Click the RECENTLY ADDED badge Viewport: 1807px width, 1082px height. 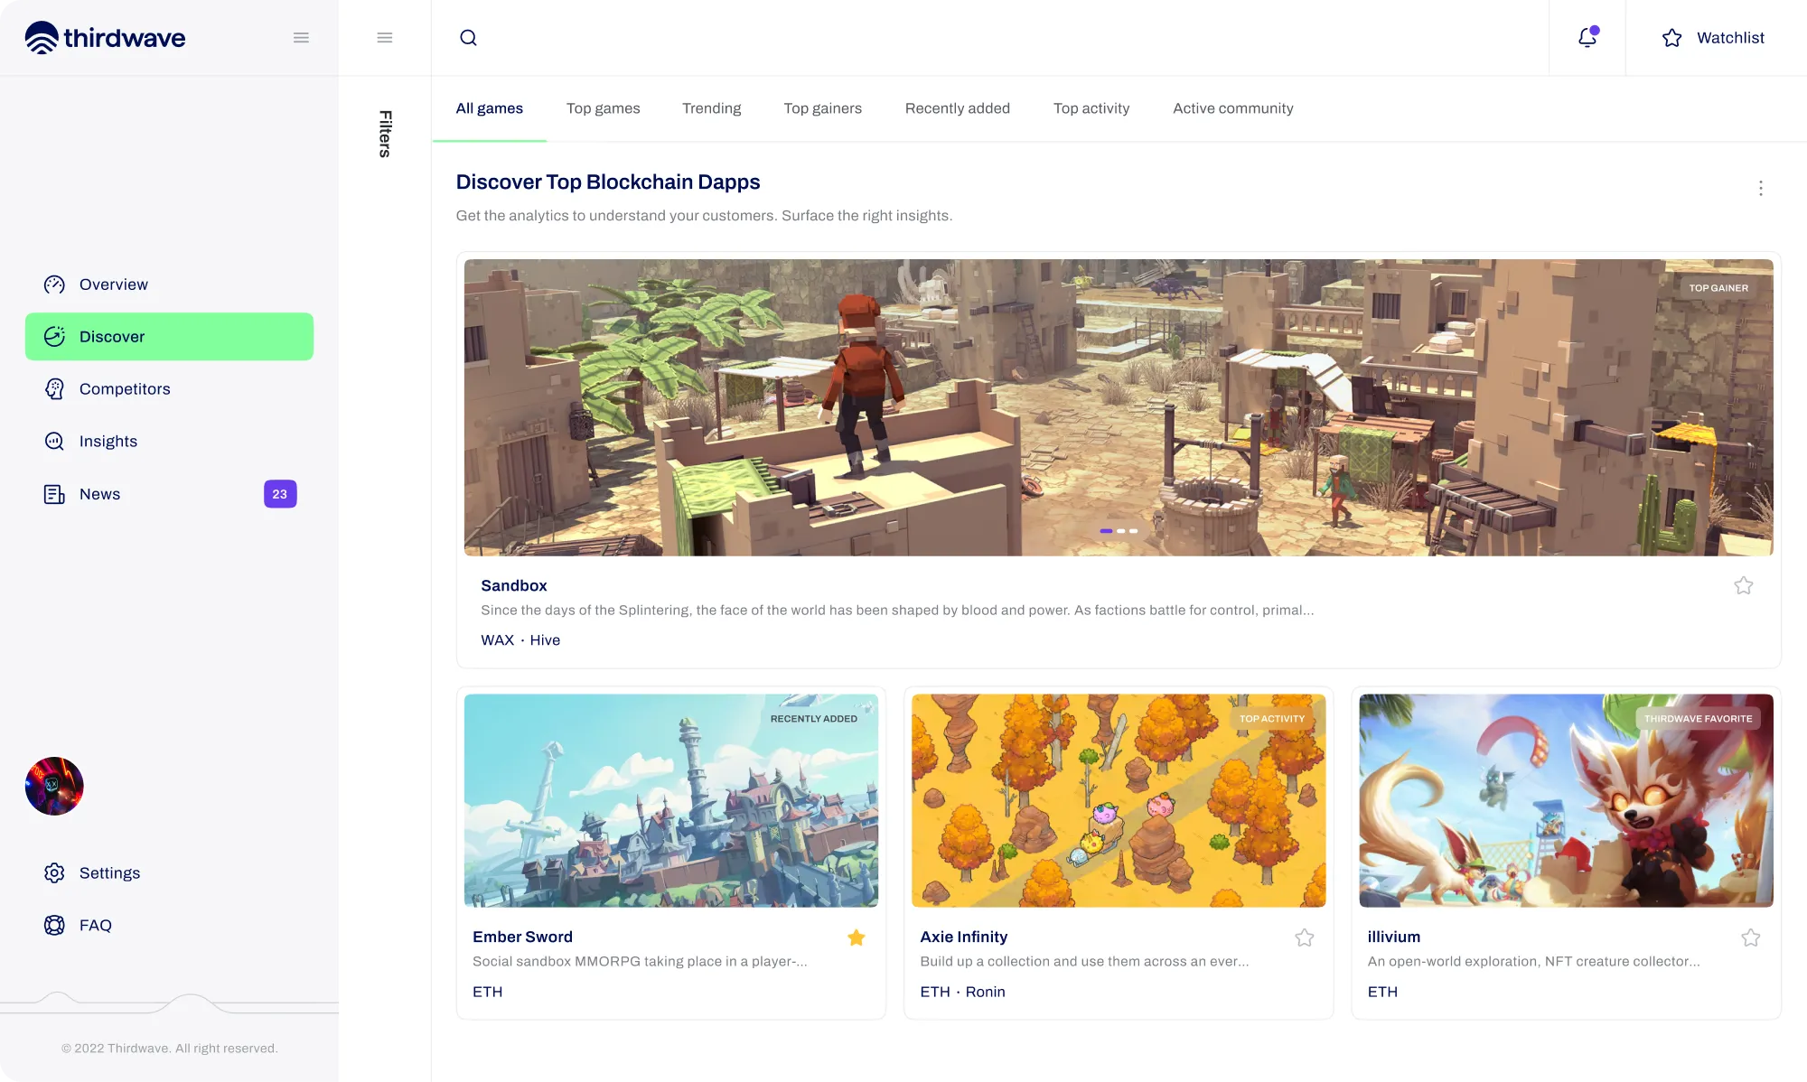814,719
